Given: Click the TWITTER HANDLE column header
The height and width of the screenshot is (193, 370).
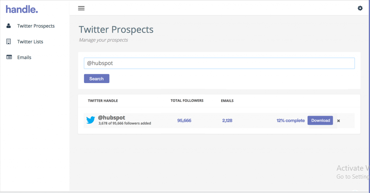Looking at the screenshot, I should (x=103, y=101).
